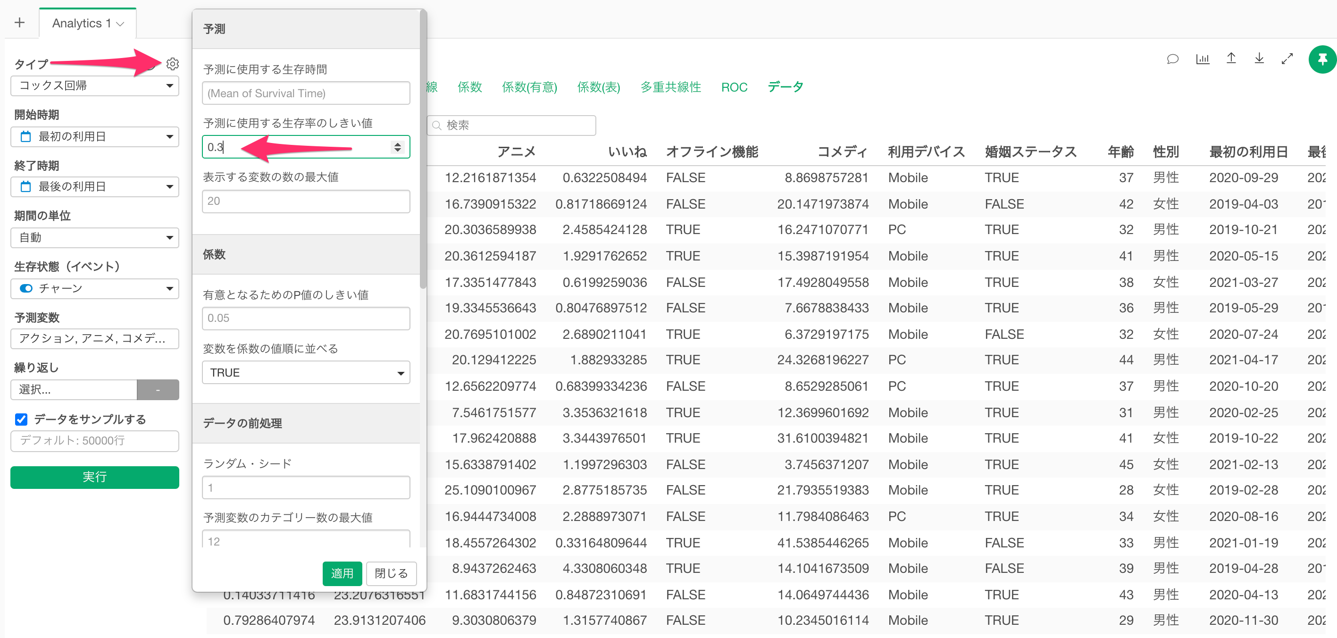The width and height of the screenshot is (1337, 638).
Task: Click the P値のしきい値 field showing 0.05
Action: 306,318
